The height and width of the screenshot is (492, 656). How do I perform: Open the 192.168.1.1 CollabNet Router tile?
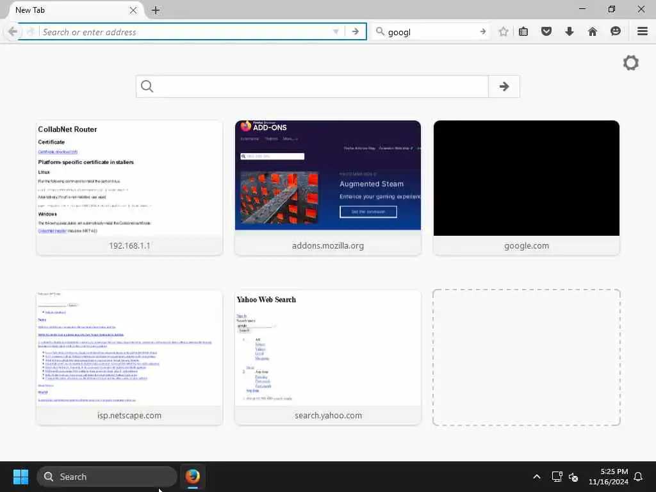(x=129, y=188)
